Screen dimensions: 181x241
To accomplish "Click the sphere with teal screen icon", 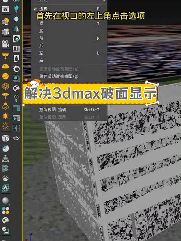I will pos(5,231).
